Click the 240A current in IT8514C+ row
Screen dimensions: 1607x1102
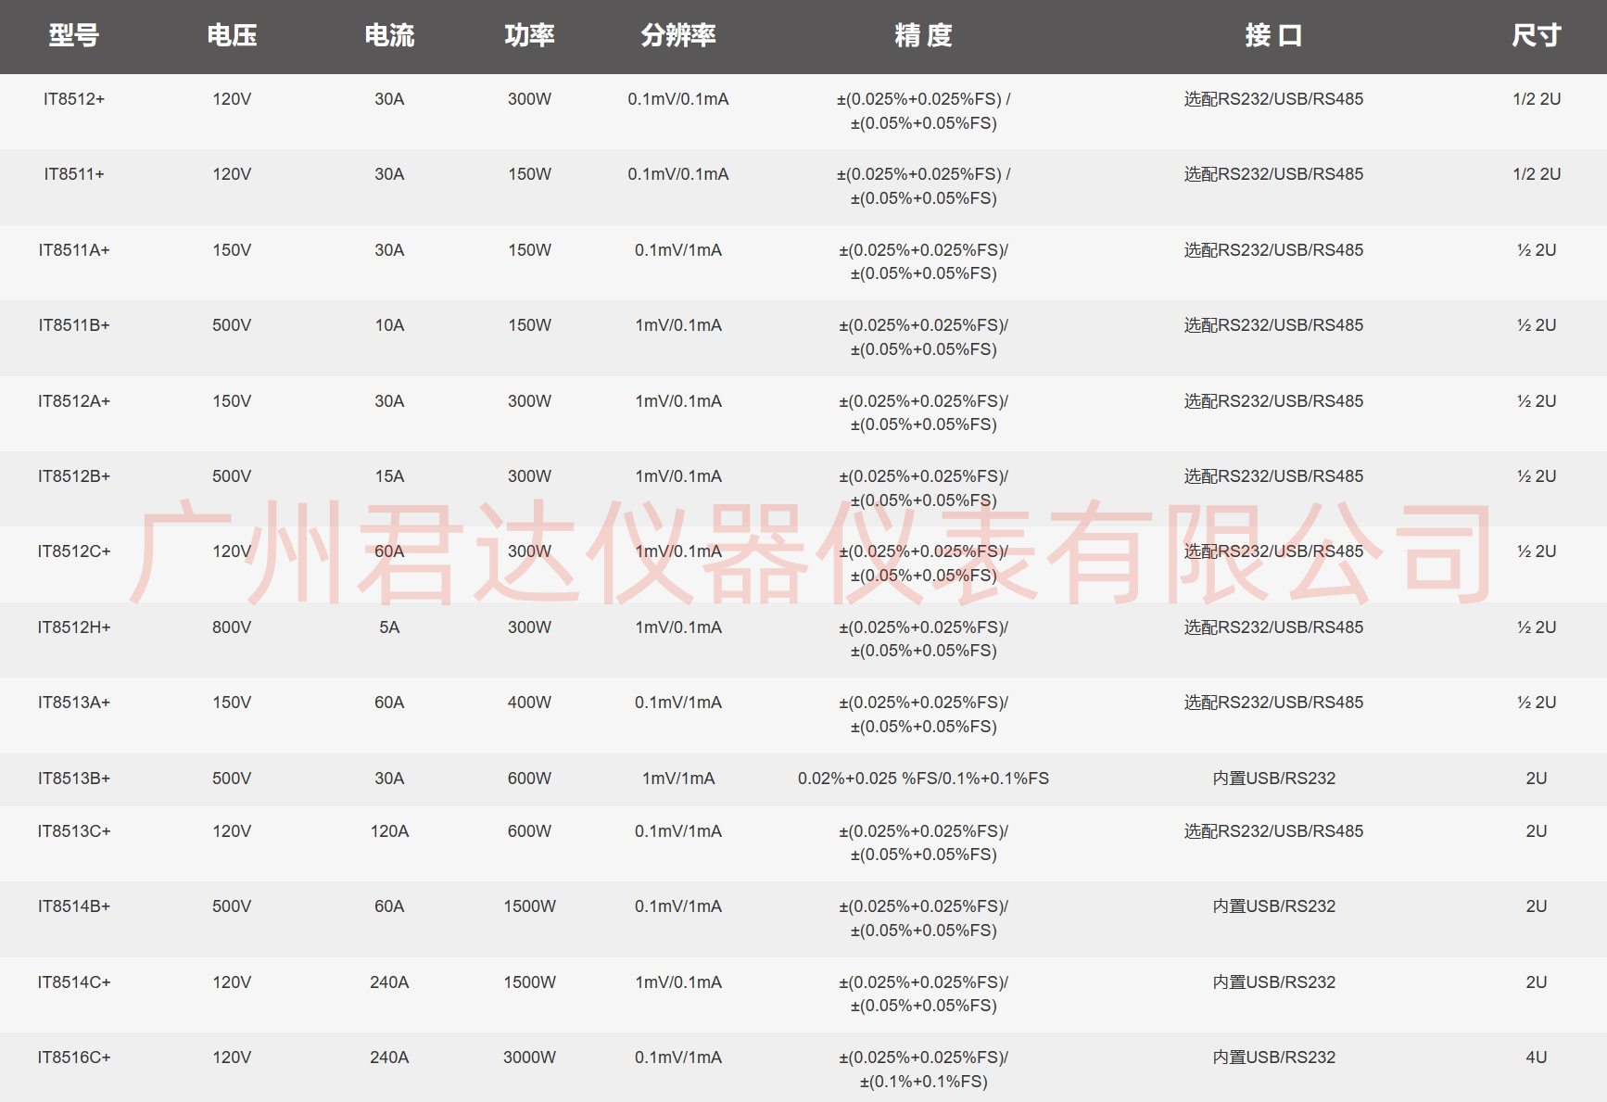click(x=389, y=982)
